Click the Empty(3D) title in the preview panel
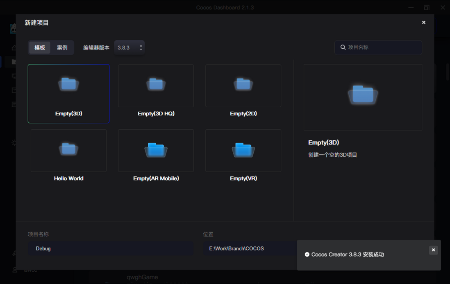450x284 pixels. point(323,142)
